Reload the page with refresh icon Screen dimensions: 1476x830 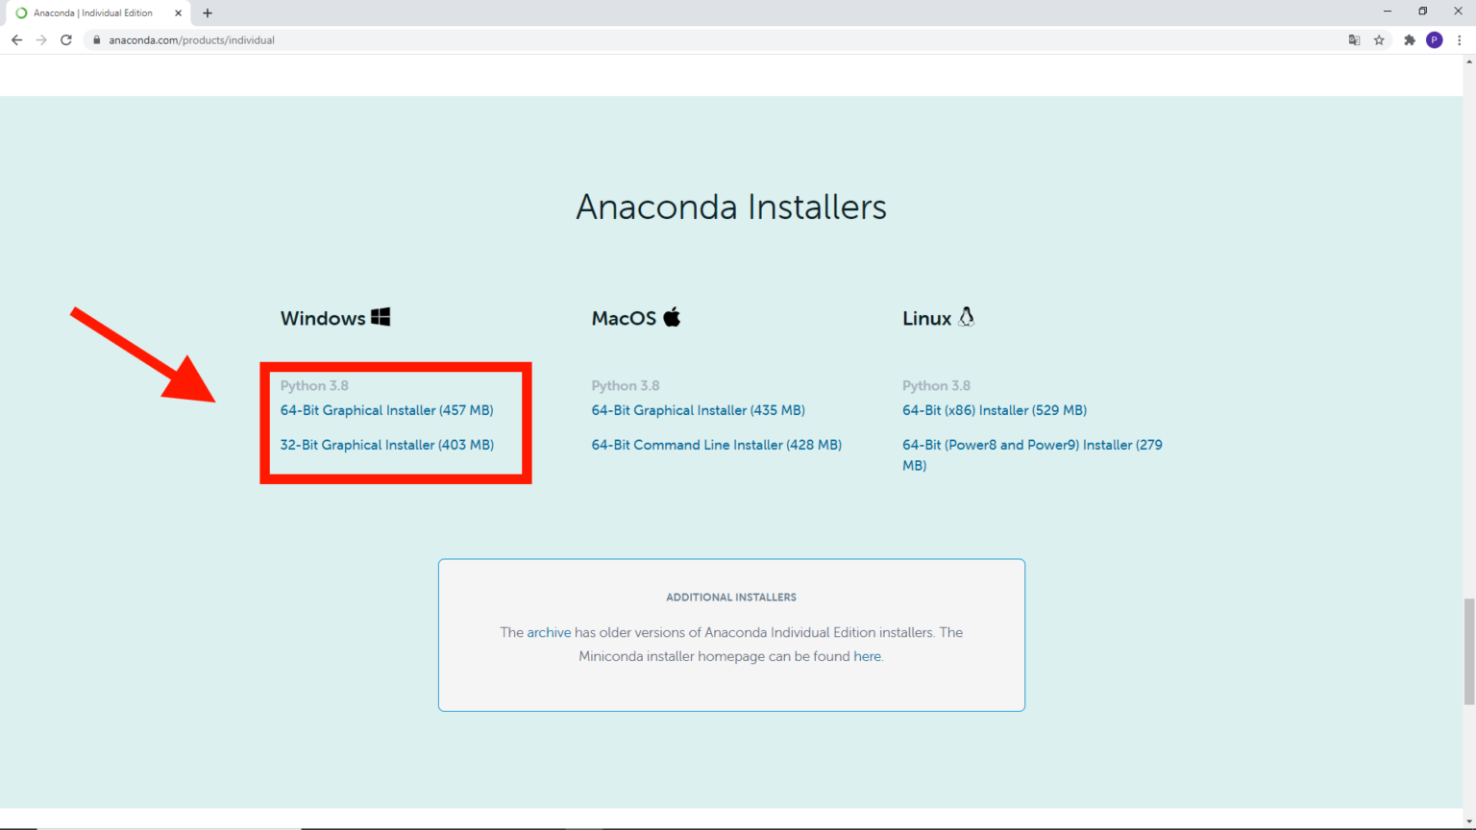[x=66, y=40]
